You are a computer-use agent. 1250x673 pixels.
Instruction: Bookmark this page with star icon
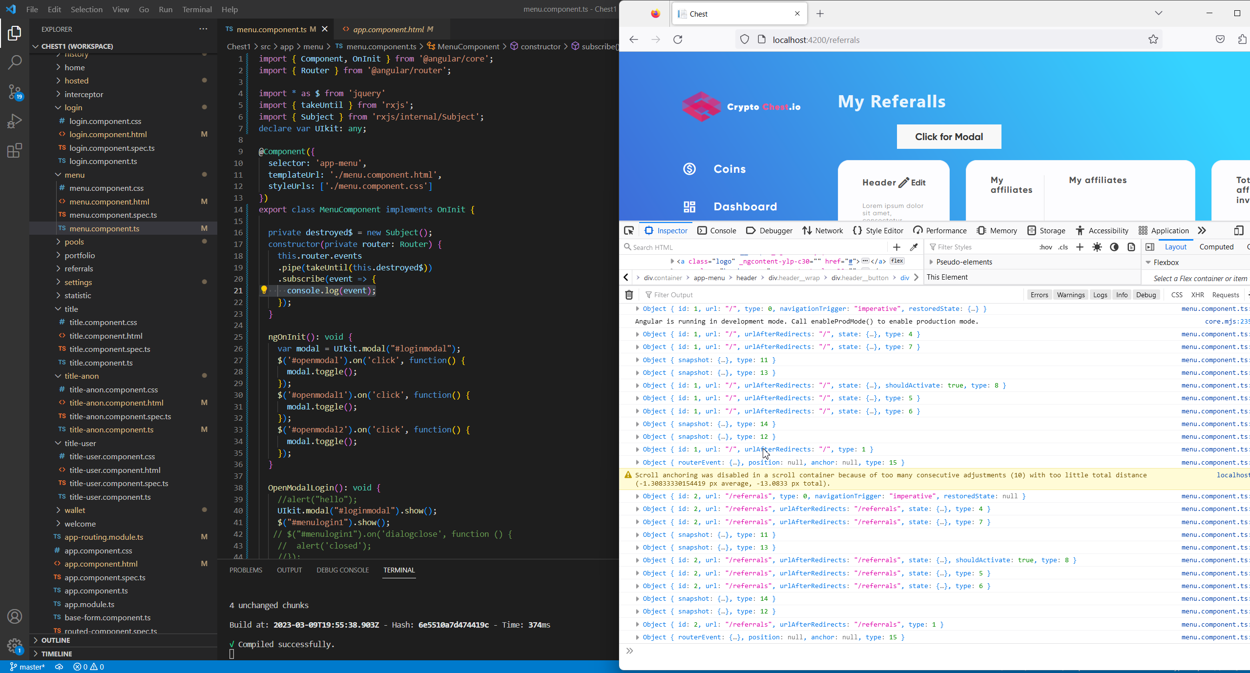(1153, 40)
